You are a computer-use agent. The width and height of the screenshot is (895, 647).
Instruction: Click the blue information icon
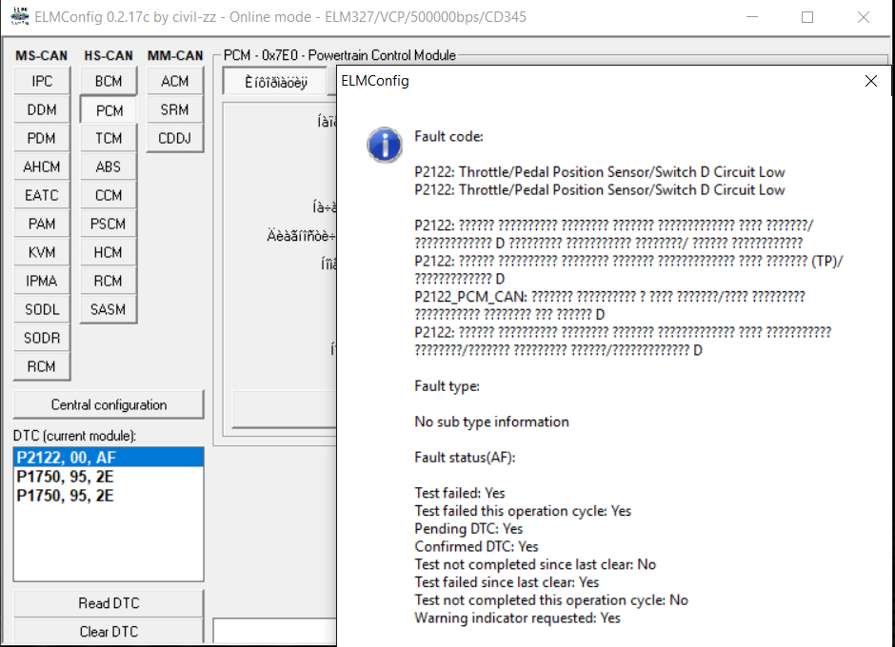click(384, 146)
